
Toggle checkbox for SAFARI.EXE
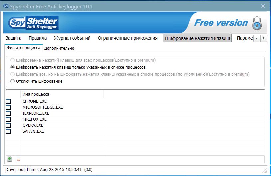[8, 131]
